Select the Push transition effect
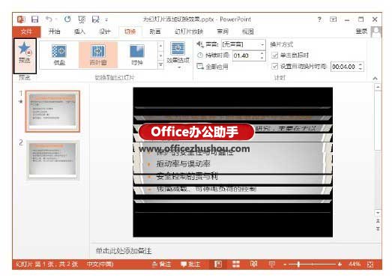Screen dimensions: 392x278 [59, 55]
